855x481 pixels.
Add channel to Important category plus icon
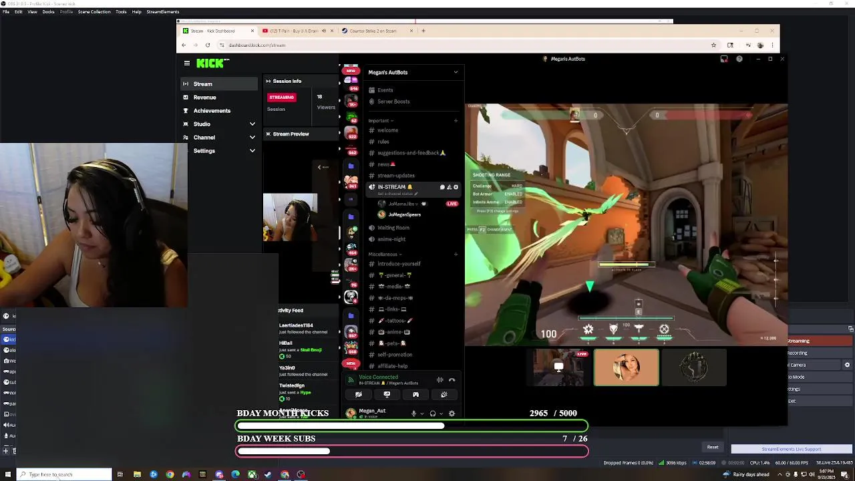point(456,121)
